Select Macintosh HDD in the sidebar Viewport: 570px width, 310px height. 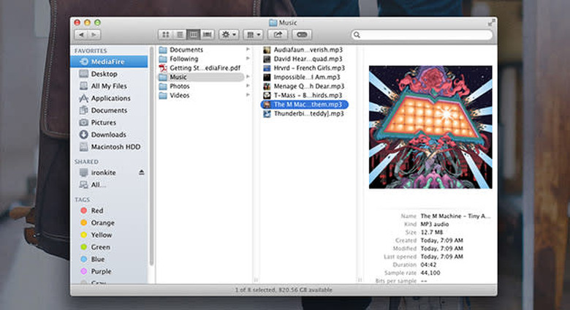pos(113,147)
